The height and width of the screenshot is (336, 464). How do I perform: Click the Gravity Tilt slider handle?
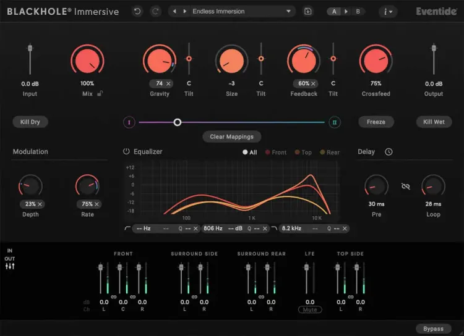189,59
